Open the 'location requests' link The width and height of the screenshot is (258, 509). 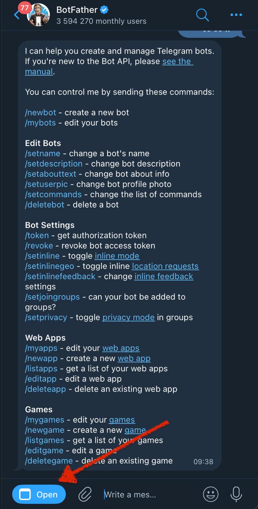pyautogui.click(x=165, y=266)
